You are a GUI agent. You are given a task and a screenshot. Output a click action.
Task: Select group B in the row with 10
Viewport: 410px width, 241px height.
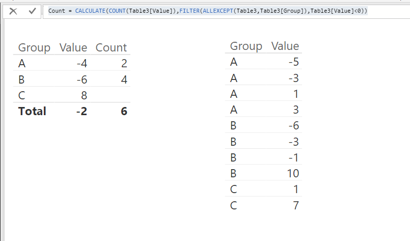coord(233,173)
